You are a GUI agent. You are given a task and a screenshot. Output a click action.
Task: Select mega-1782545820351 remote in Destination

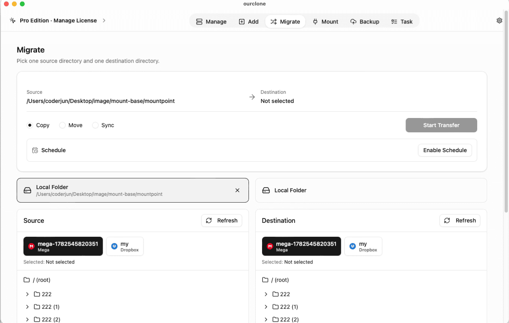pyautogui.click(x=301, y=246)
